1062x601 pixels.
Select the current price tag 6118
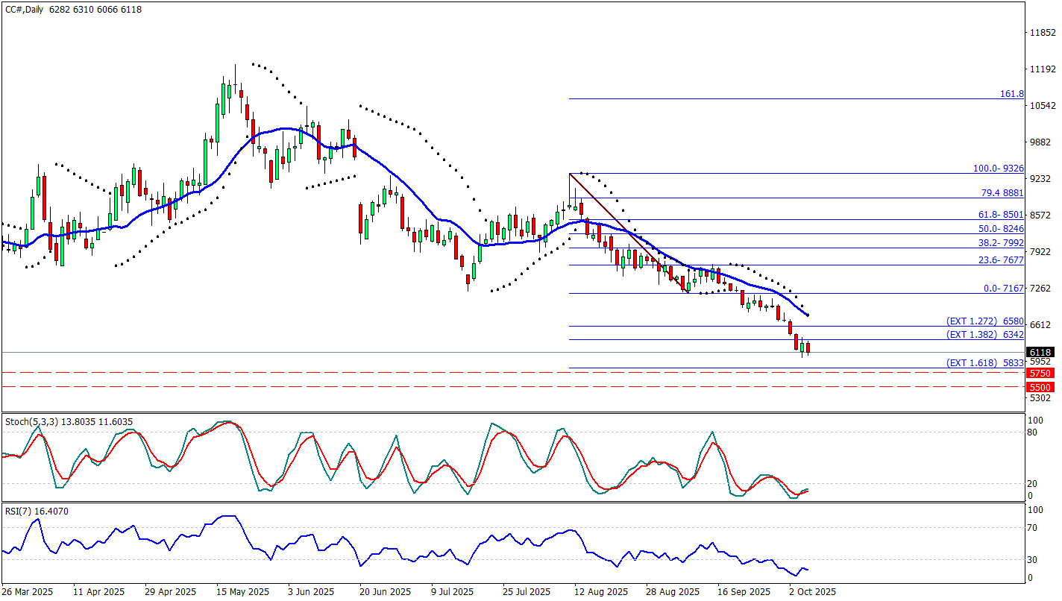pyautogui.click(x=1039, y=352)
